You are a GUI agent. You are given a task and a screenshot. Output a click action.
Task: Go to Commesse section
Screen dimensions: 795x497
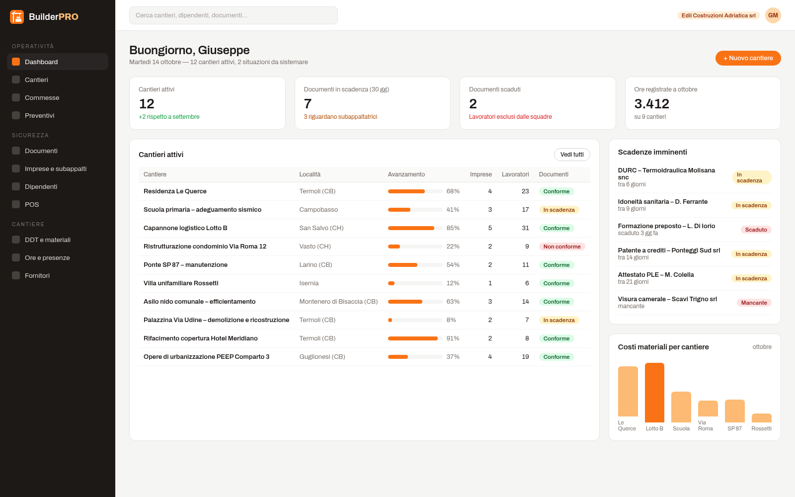pyautogui.click(x=58, y=97)
